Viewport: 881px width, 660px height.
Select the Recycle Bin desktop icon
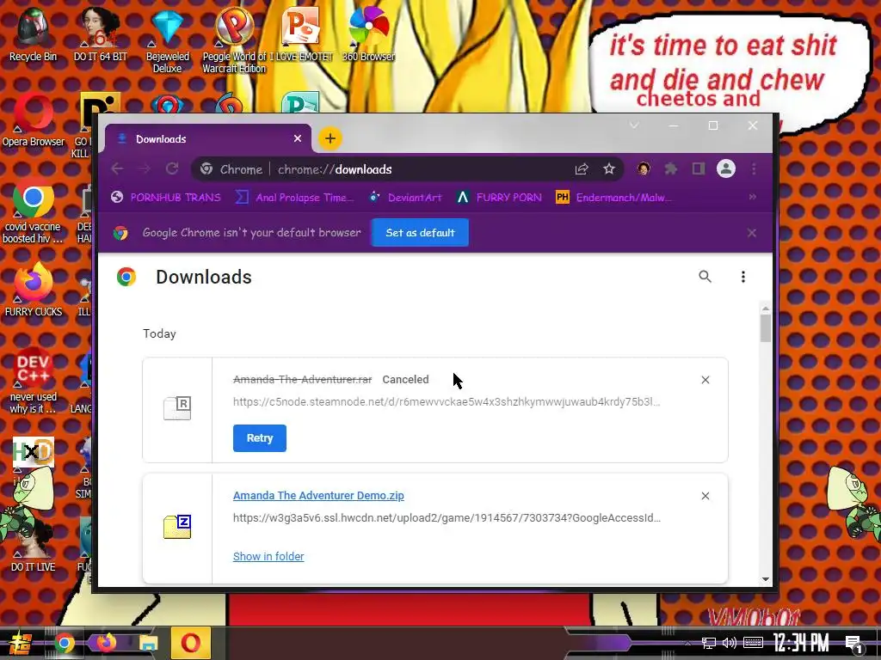[x=33, y=34]
